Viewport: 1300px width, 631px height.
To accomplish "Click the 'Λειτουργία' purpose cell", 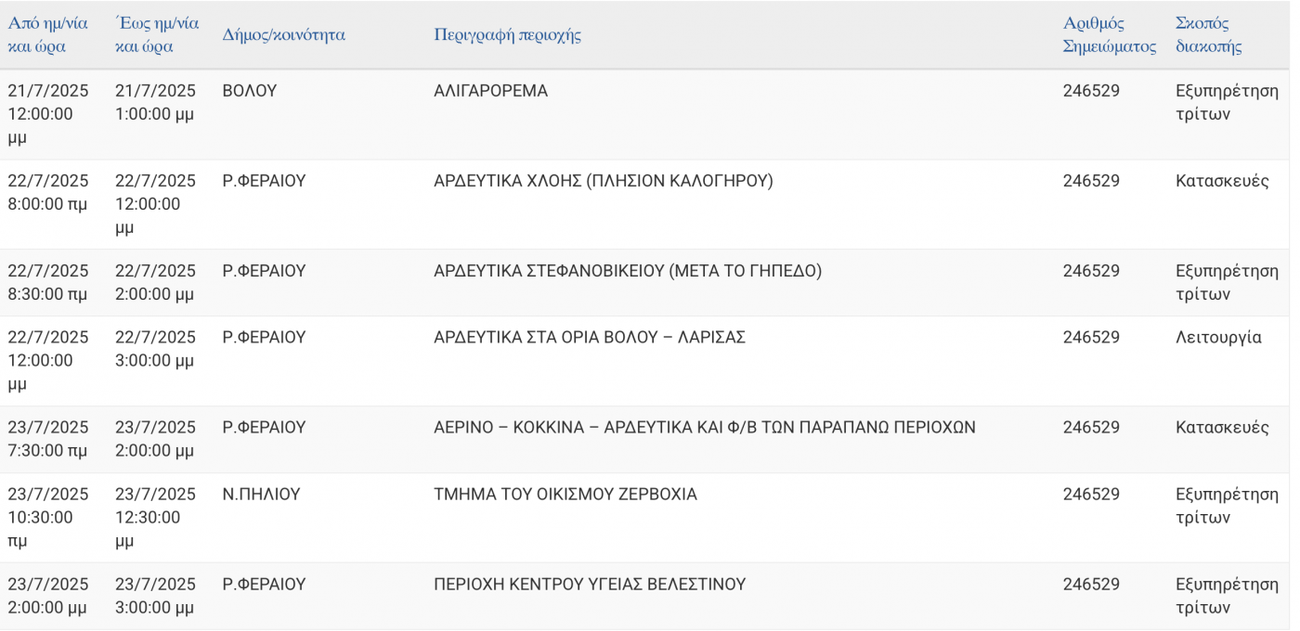I will pyautogui.click(x=1218, y=338).
